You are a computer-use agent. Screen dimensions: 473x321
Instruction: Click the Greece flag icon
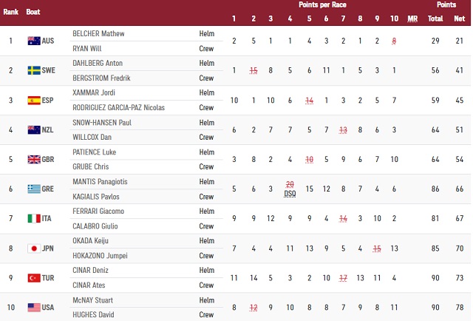pos(34,189)
